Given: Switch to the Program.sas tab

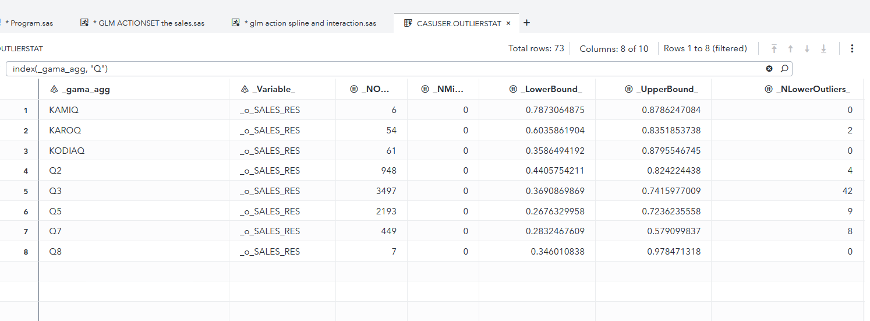Looking at the screenshot, I should [x=29, y=23].
